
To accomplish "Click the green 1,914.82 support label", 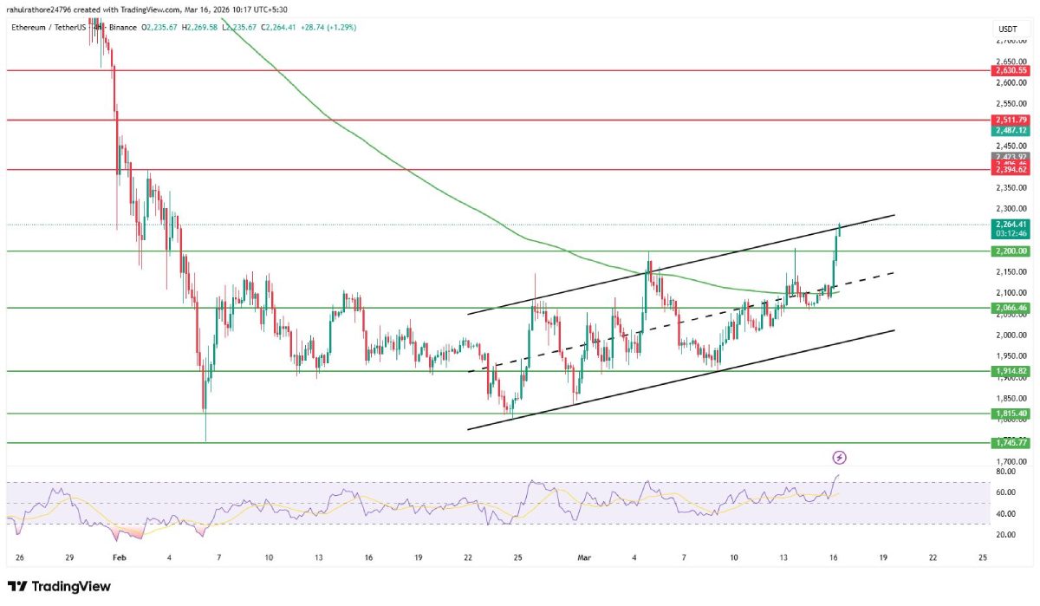I will tap(1011, 371).
